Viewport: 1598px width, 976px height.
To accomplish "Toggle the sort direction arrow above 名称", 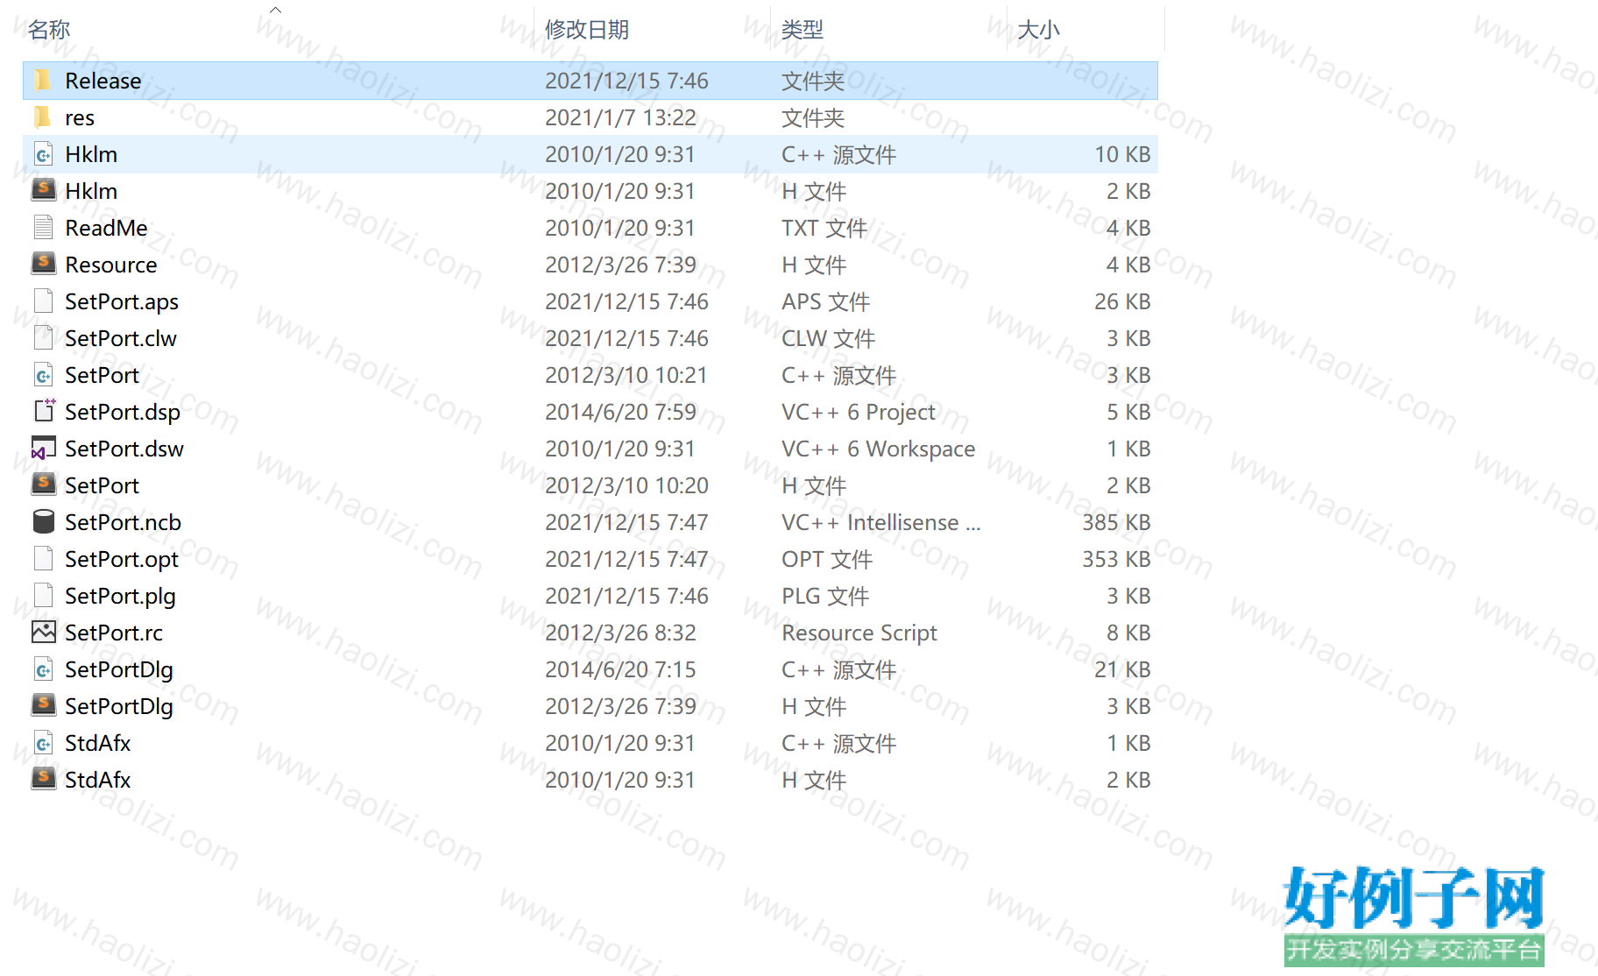I will click(275, 10).
